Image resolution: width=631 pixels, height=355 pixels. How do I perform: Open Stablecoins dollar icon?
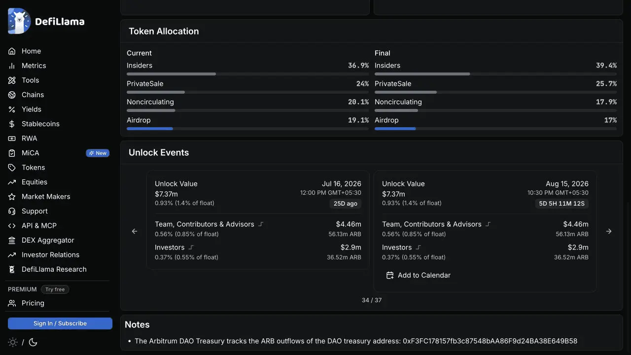click(x=12, y=124)
